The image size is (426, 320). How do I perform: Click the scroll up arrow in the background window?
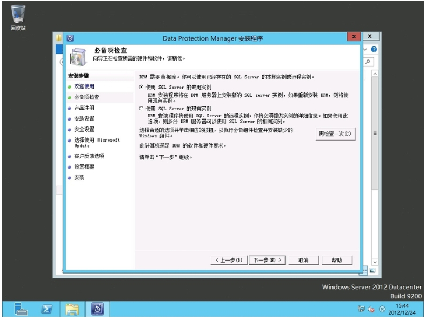[375, 74]
